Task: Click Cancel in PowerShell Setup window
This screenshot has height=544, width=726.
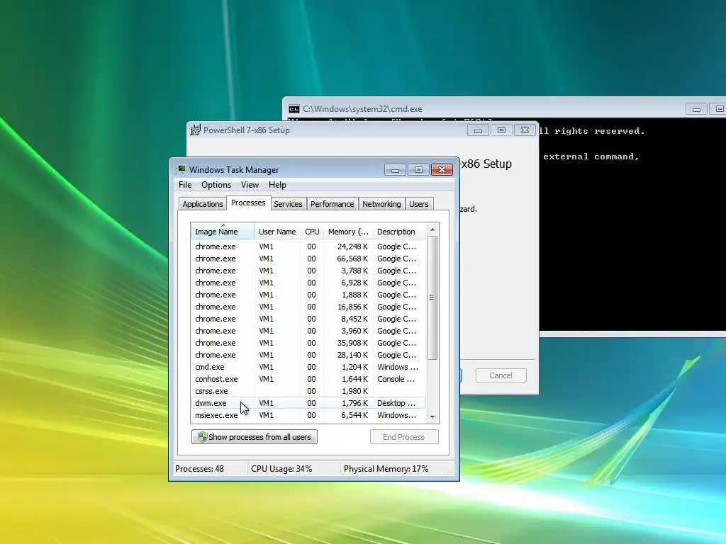Action: 501,375
